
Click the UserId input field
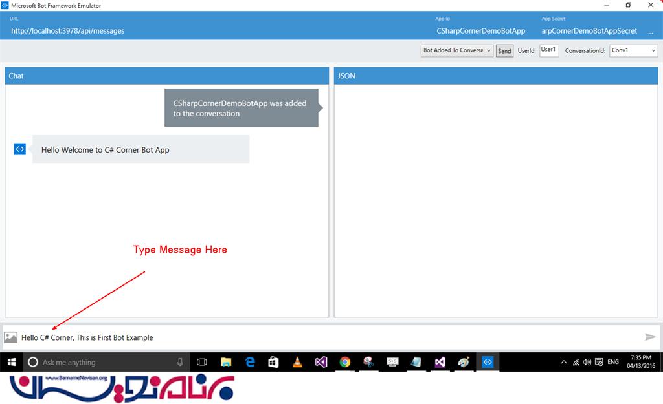click(x=549, y=50)
